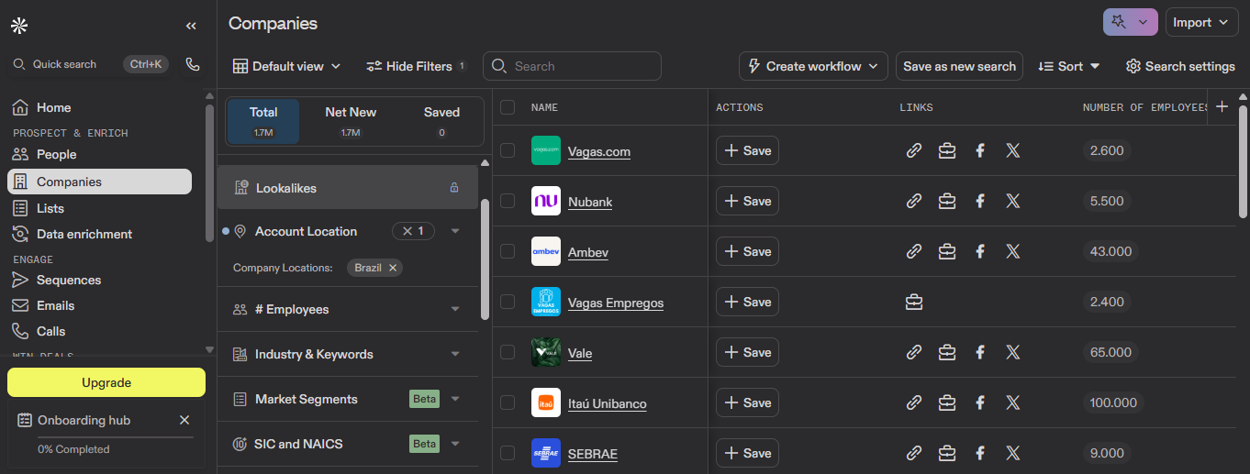Image resolution: width=1250 pixels, height=474 pixels.
Task: Switch to the Net New tab
Action: coord(351,121)
